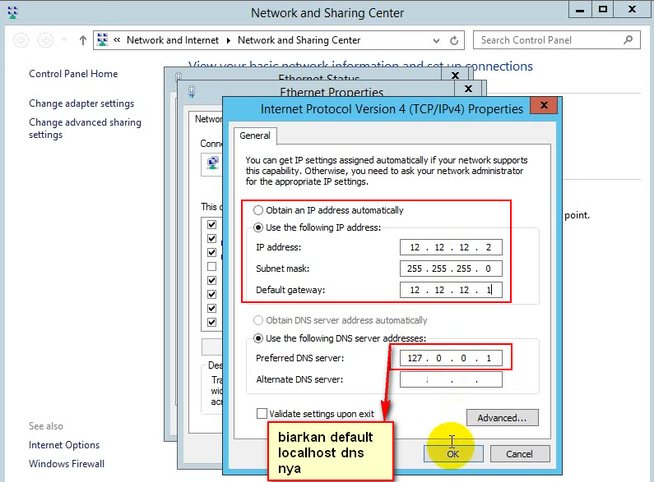Image resolution: width=654 pixels, height=482 pixels.
Task: Open Control Panel Home link
Action: pos(73,74)
